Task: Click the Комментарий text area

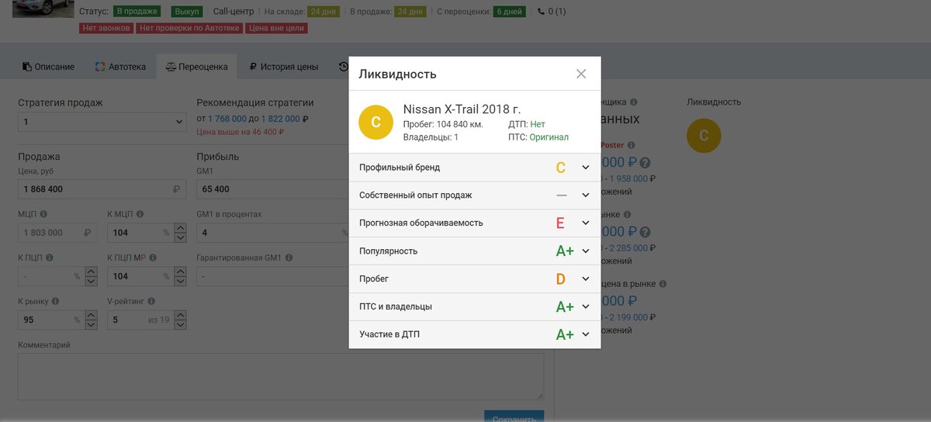Action: pyautogui.click(x=281, y=376)
